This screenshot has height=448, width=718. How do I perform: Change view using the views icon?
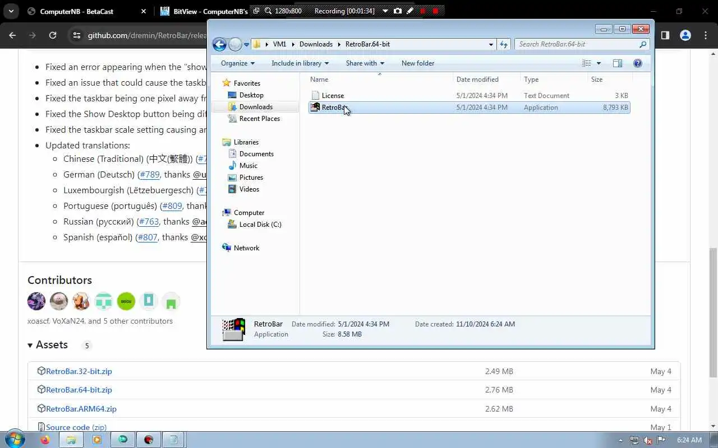click(x=586, y=63)
